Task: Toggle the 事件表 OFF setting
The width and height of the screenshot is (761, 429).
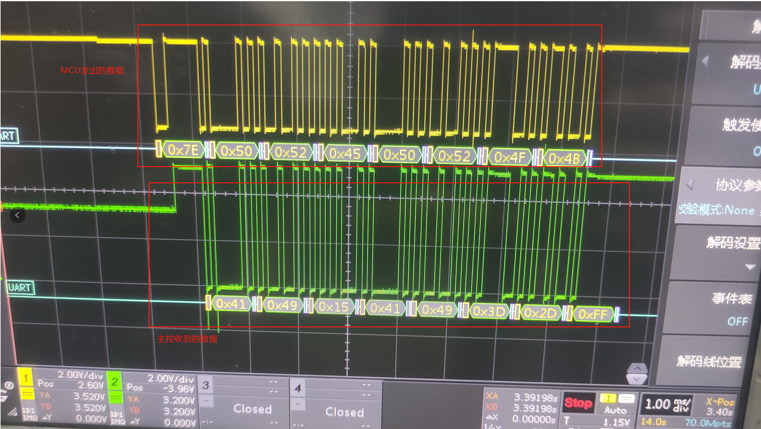Action: pos(731,309)
